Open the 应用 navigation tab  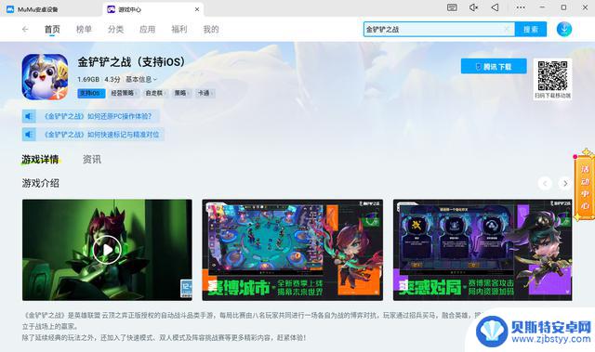pyautogui.click(x=147, y=29)
